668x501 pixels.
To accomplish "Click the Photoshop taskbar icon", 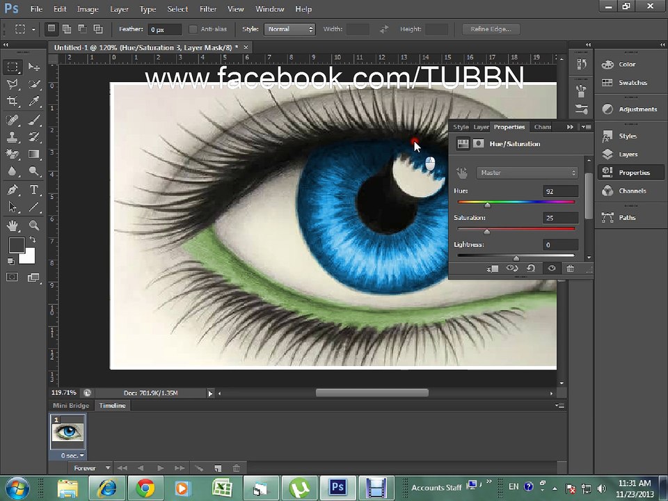I will click(338, 487).
